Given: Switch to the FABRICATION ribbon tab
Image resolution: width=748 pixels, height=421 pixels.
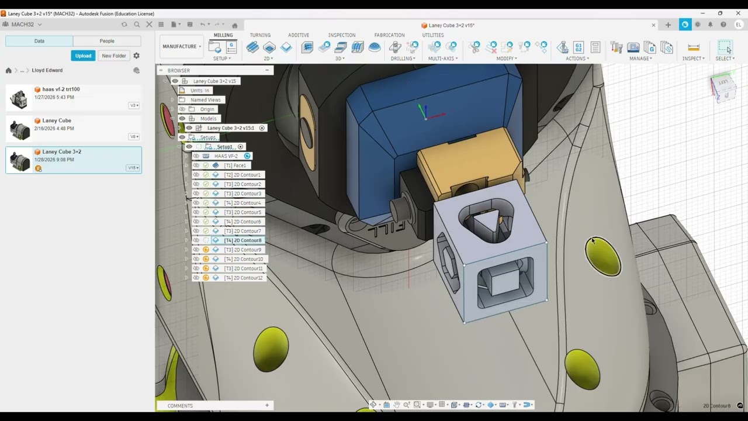Looking at the screenshot, I should (389, 35).
